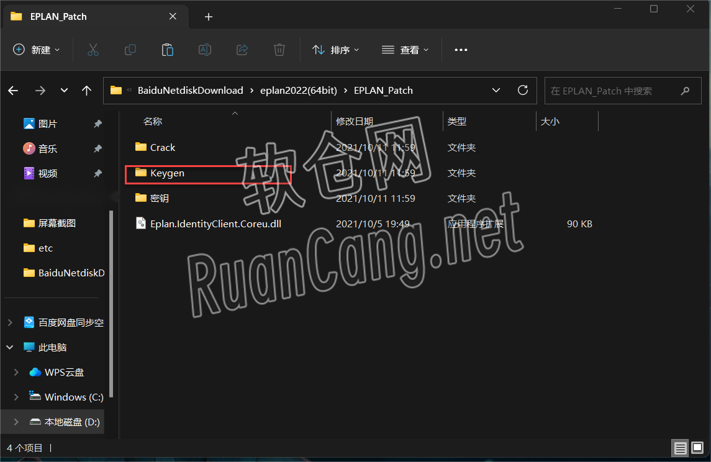The image size is (711, 462).
Task: Collapse the address bar with its dropdown arrow
Action: tap(496, 90)
